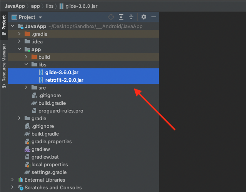The height and width of the screenshot is (192, 246).
Task: Click the Collapse All toolbar icon
Action: (x=131, y=17)
